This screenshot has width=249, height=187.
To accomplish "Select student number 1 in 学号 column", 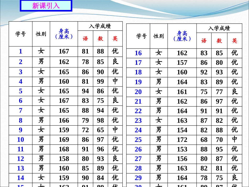I will (x=20, y=51).
